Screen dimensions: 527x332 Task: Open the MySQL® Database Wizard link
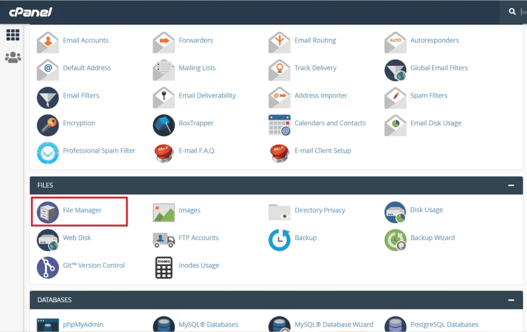pos(334,325)
